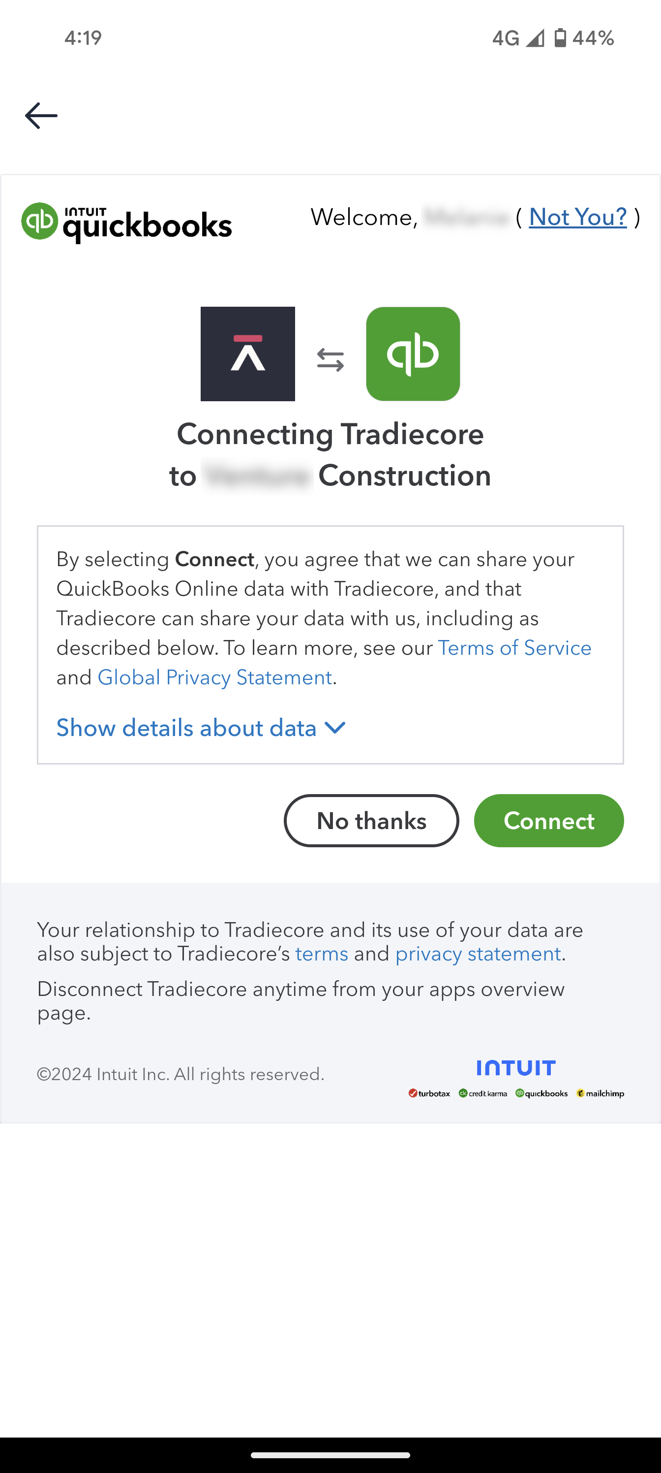Screen dimensions: 661x1473
Task: Tap the Mailchimp footer logo
Action: [x=600, y=1093]
